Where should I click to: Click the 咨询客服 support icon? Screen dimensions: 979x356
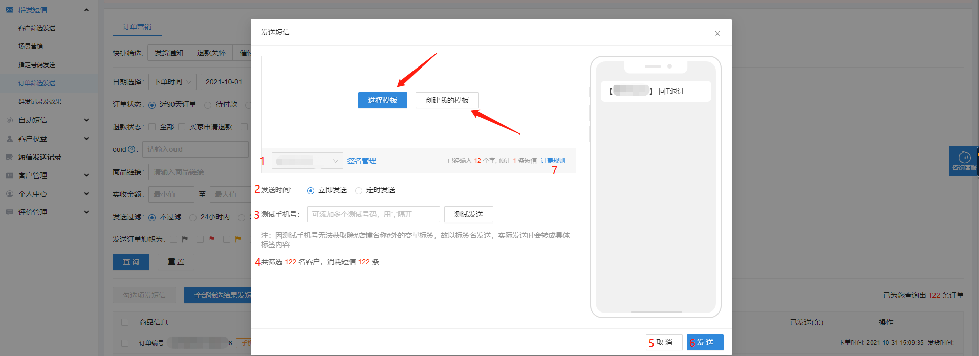pos(964,157)
